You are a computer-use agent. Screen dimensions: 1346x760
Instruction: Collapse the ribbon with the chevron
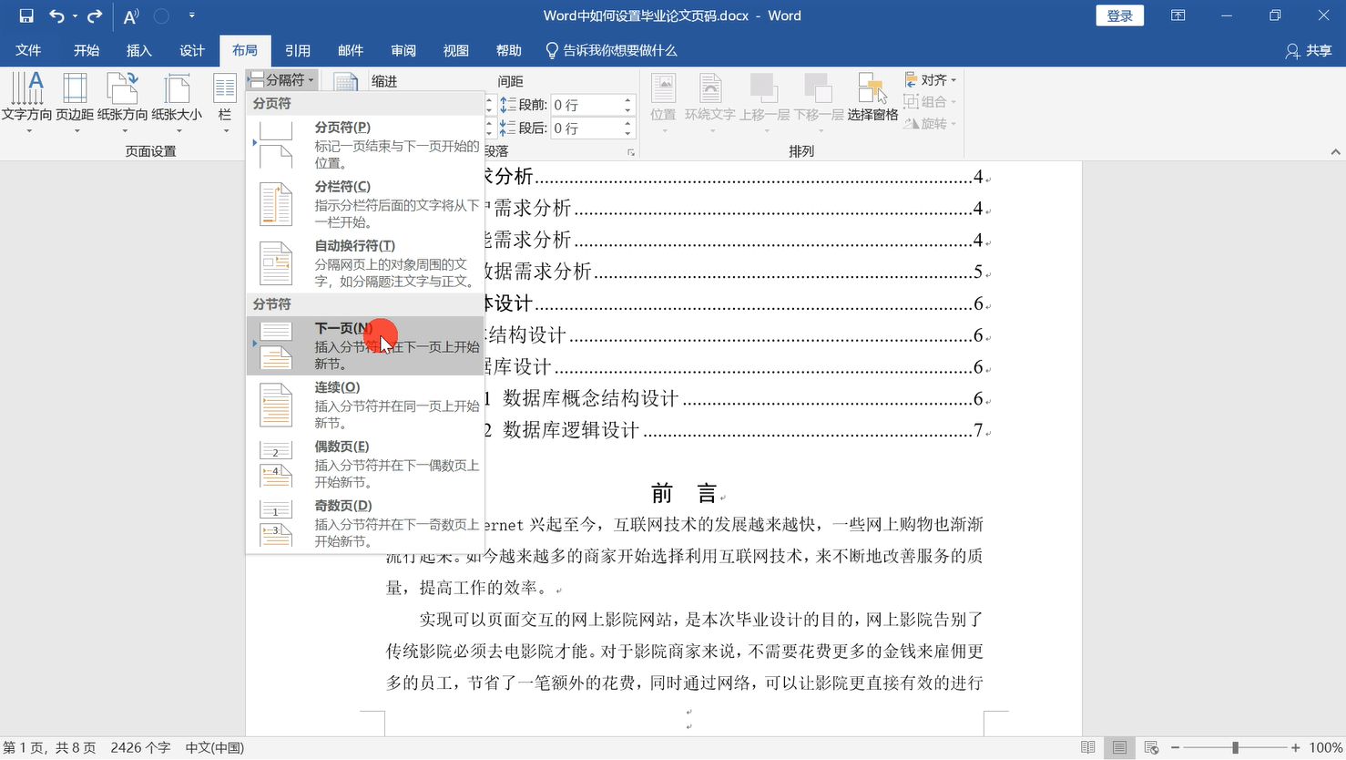coord(1335,152)
